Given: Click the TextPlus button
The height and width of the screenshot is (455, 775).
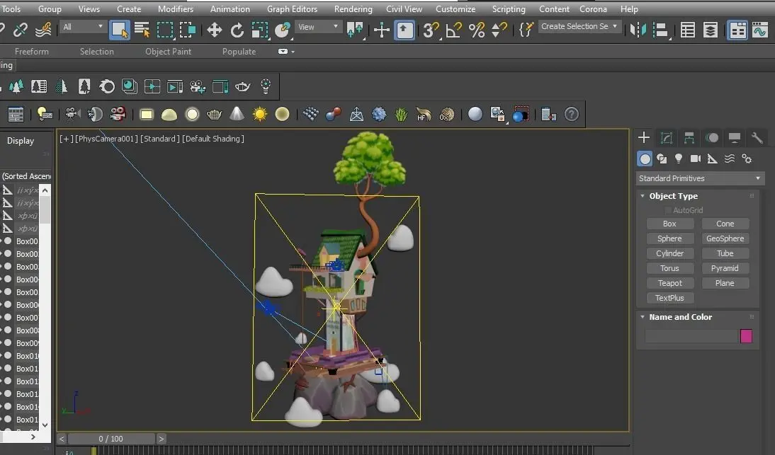Looking at the screenshot, I should click(669, 298).
